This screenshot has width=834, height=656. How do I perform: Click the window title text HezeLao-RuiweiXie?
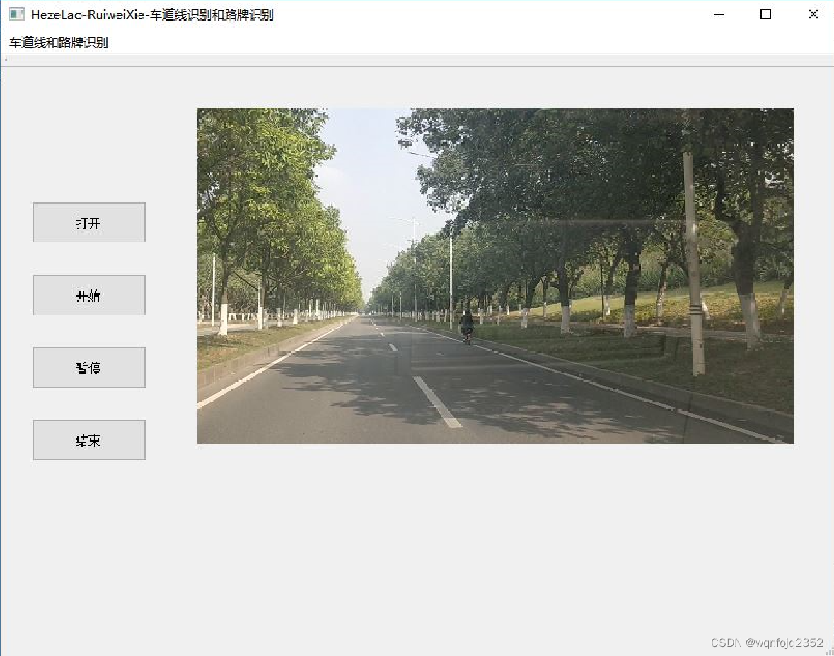click(88, 15)
